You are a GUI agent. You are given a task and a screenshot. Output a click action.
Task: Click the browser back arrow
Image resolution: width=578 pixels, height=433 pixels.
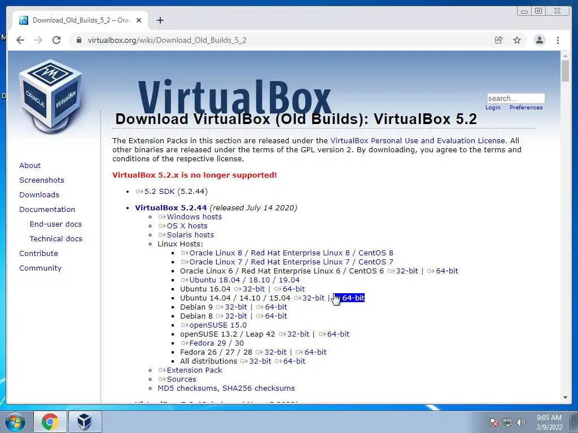tap(20, 40)
